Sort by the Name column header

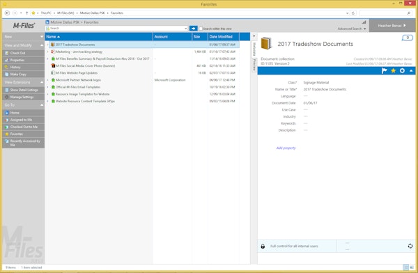click(99, 36)
